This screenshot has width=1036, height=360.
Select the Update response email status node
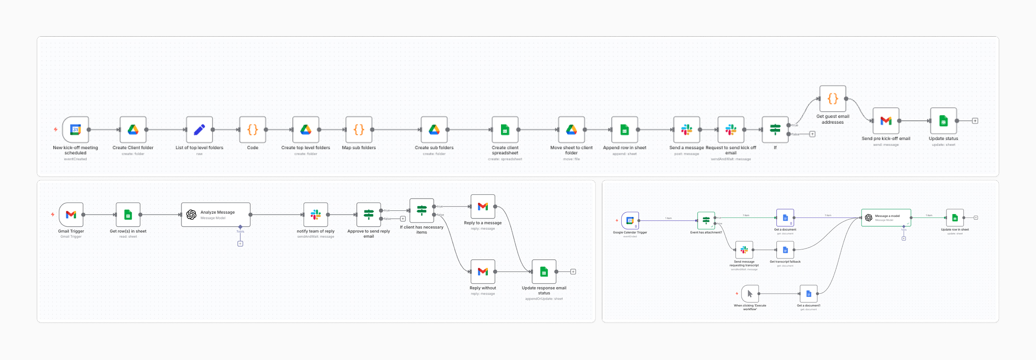click(x=544, y=272)
